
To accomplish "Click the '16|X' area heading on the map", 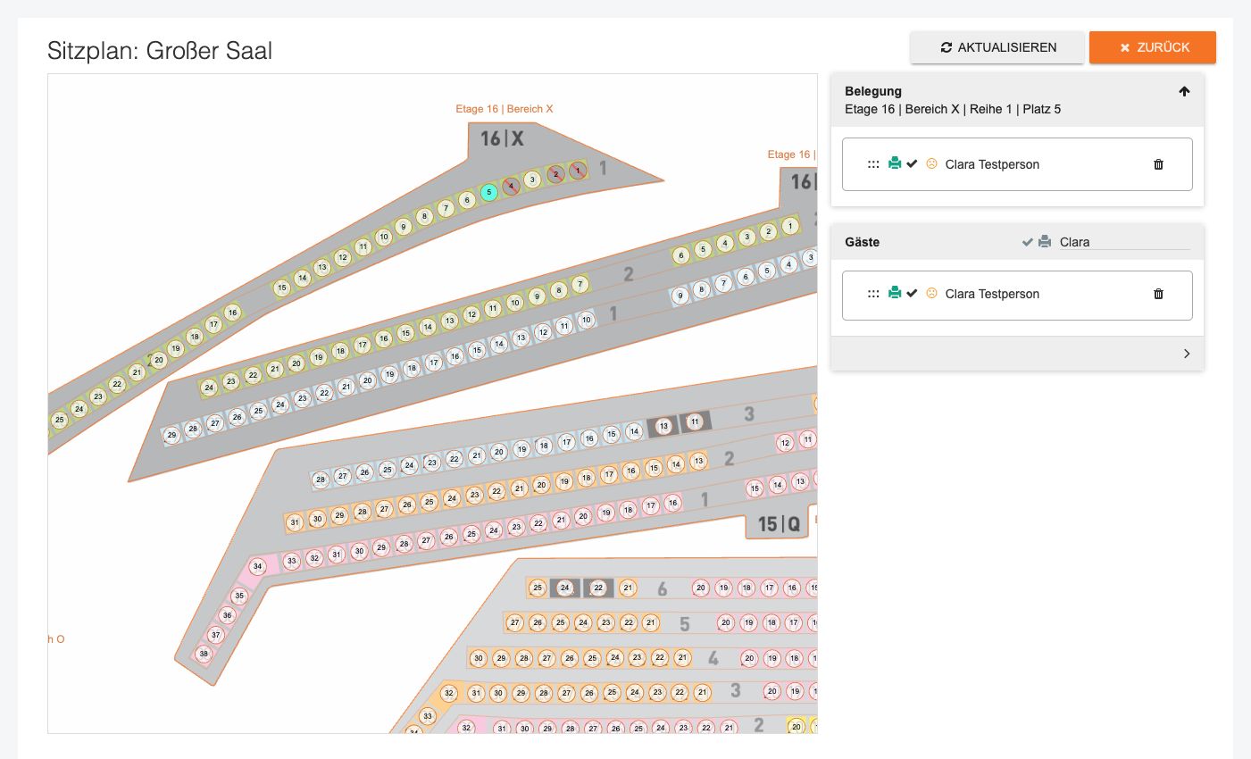I will (x=503, y=138).
